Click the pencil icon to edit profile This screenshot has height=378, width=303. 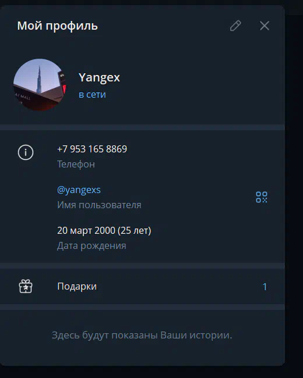235,26
